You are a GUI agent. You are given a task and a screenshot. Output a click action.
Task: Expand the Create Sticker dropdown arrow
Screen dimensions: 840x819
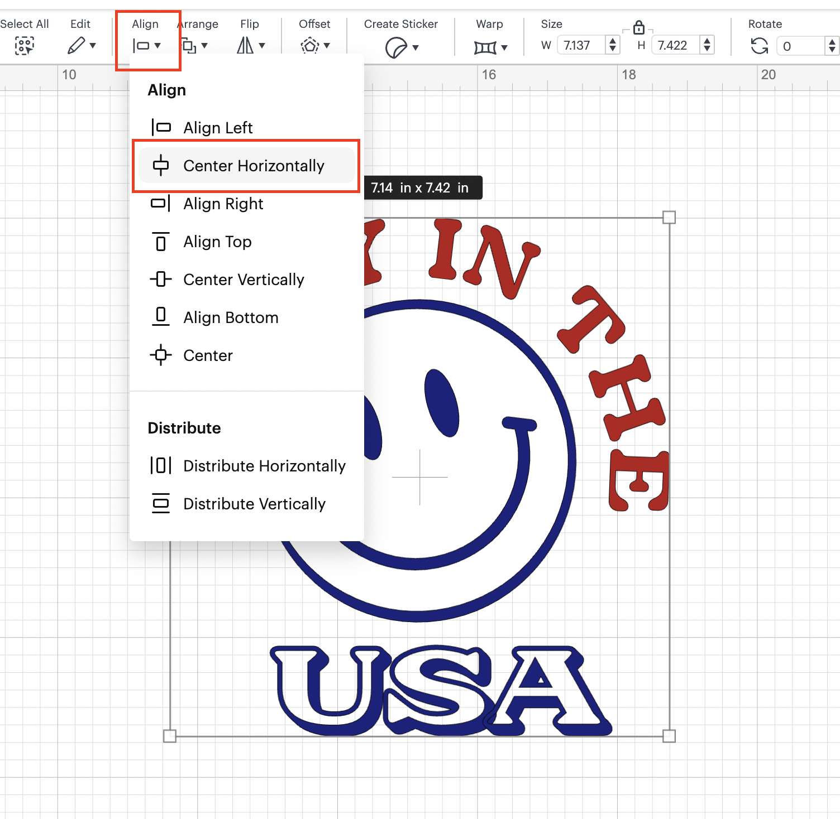point(416,48)
